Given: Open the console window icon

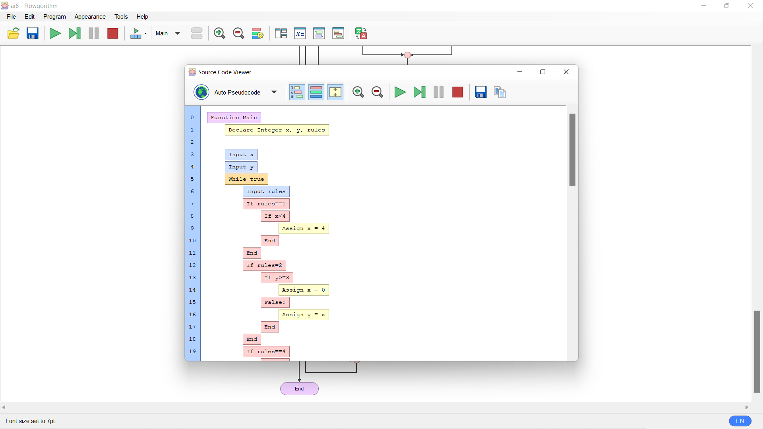Looking at the screenshot, I should coord(319,33).
